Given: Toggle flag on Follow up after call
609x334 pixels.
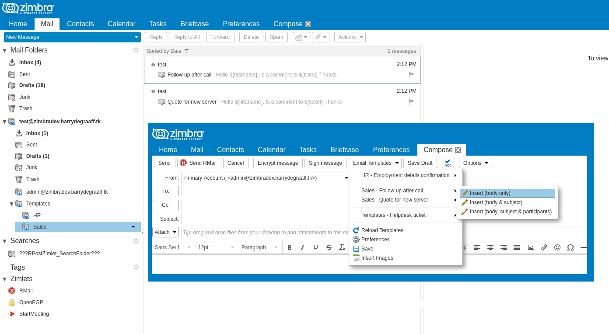Looking at the screenshot, I should 411,75.
